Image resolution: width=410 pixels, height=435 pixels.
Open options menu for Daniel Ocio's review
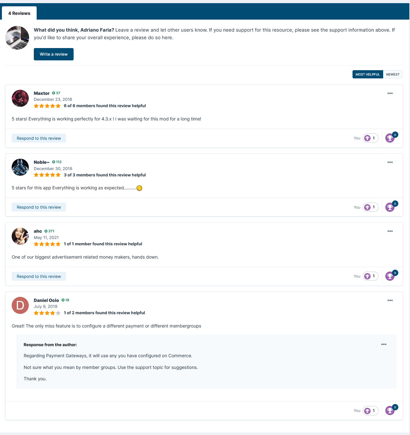(390, 300)
